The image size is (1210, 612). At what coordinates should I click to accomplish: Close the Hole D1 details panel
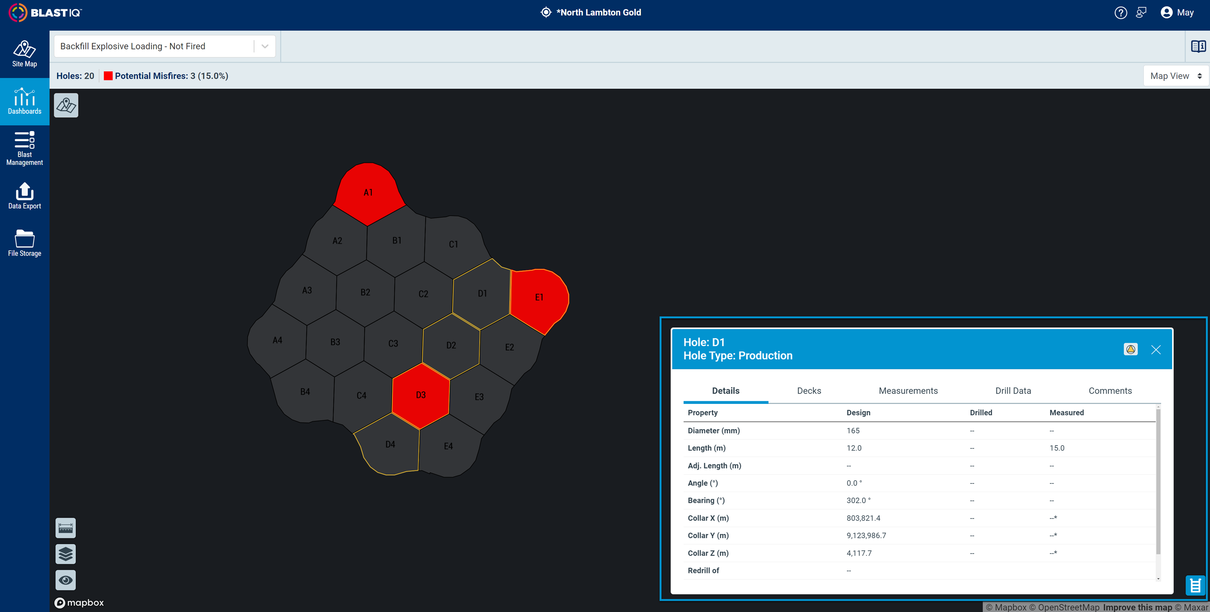[x=1156, y=350]
